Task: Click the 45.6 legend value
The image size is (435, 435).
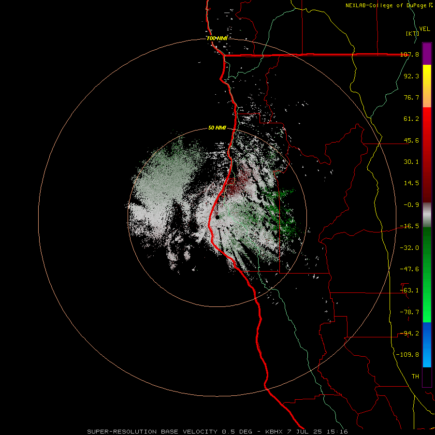Action: (x=411, y=140)
